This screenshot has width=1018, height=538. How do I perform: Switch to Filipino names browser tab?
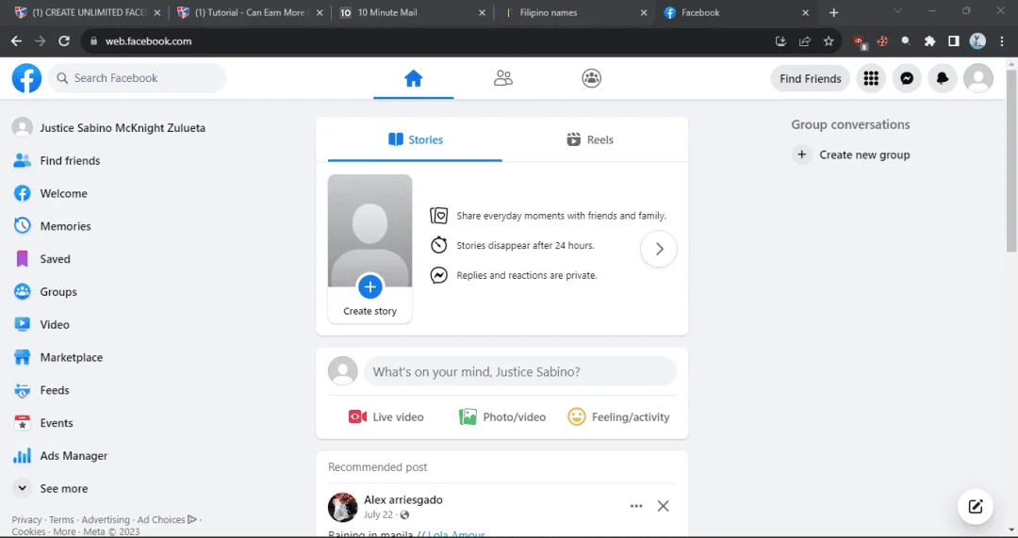[x=574, y=12]
